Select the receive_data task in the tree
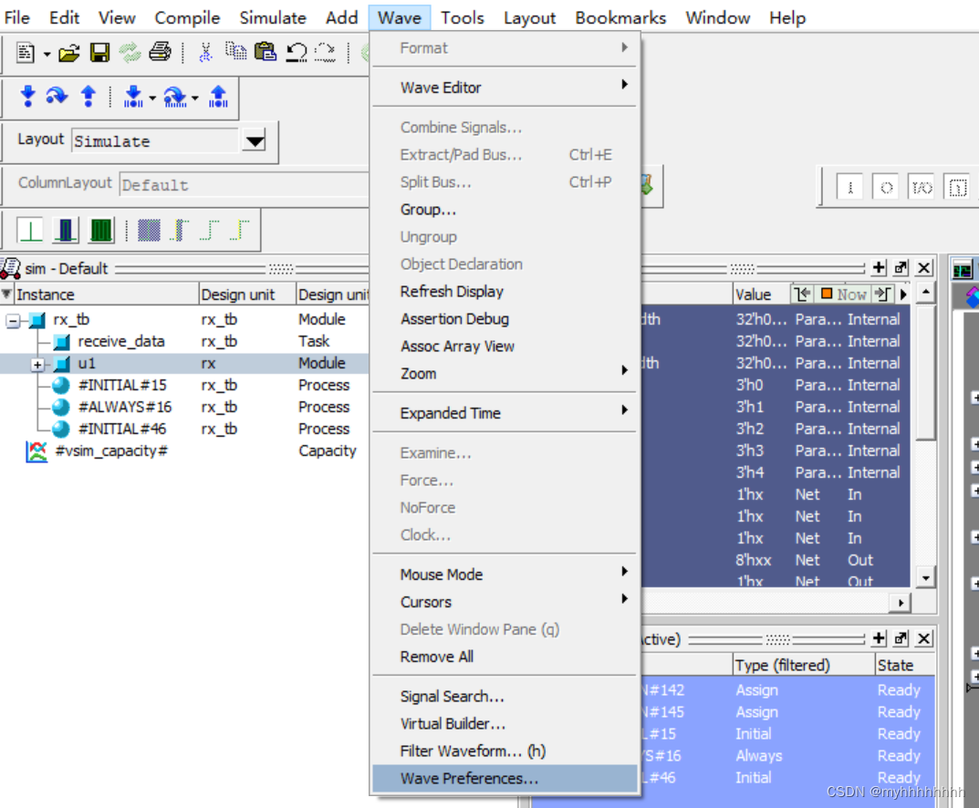Screen dimensions: 979x808 [120, 342]
